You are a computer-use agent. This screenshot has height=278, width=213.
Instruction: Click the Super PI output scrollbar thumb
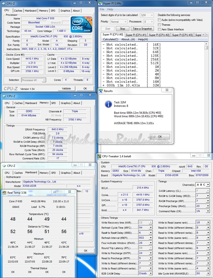[206, 48]
